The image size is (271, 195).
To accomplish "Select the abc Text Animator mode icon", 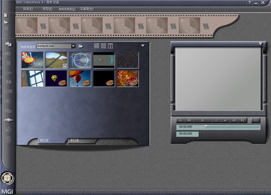I will point(8,73).
